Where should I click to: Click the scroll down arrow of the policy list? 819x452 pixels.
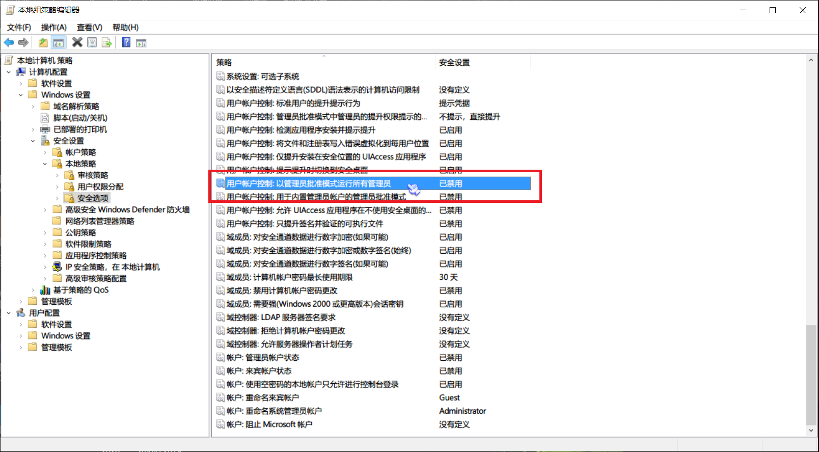click(x=811, y=431)
